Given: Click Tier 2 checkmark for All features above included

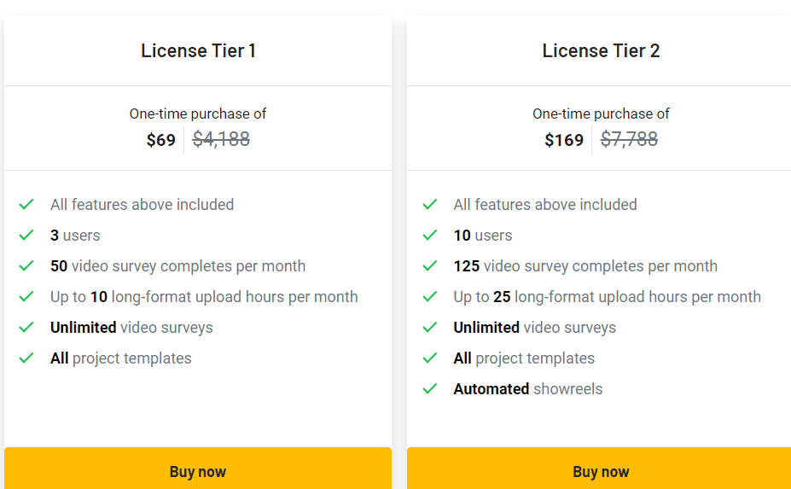Looking at the screenshot, I should coord(430,204).
